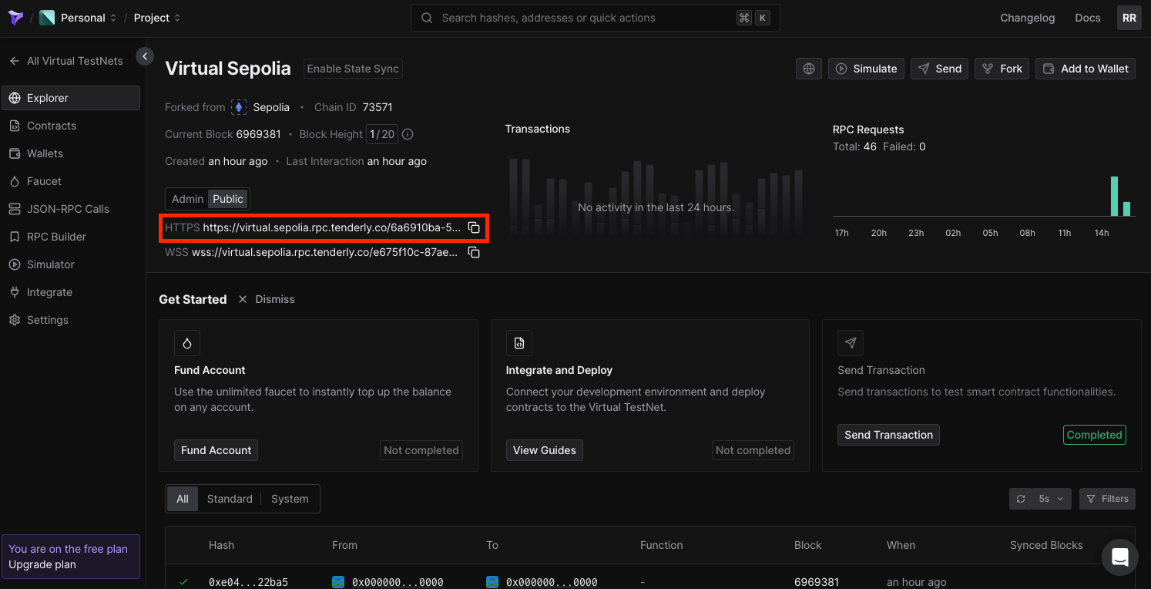Copy the WSS RPC URL
Screen dimensions: 1151x589
(475, 252)
